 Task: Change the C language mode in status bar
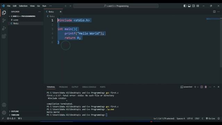pos(203,118)
